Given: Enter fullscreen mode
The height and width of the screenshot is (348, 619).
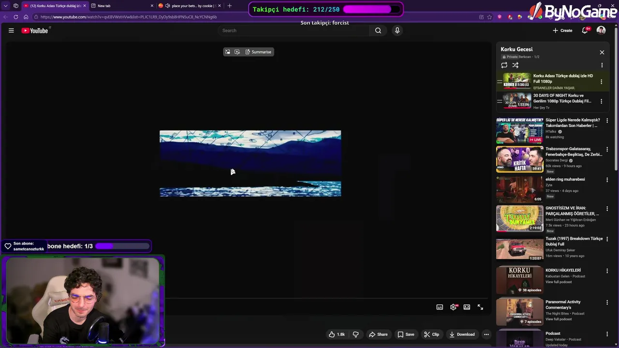Looking at the screenshot, I should 480,307.
